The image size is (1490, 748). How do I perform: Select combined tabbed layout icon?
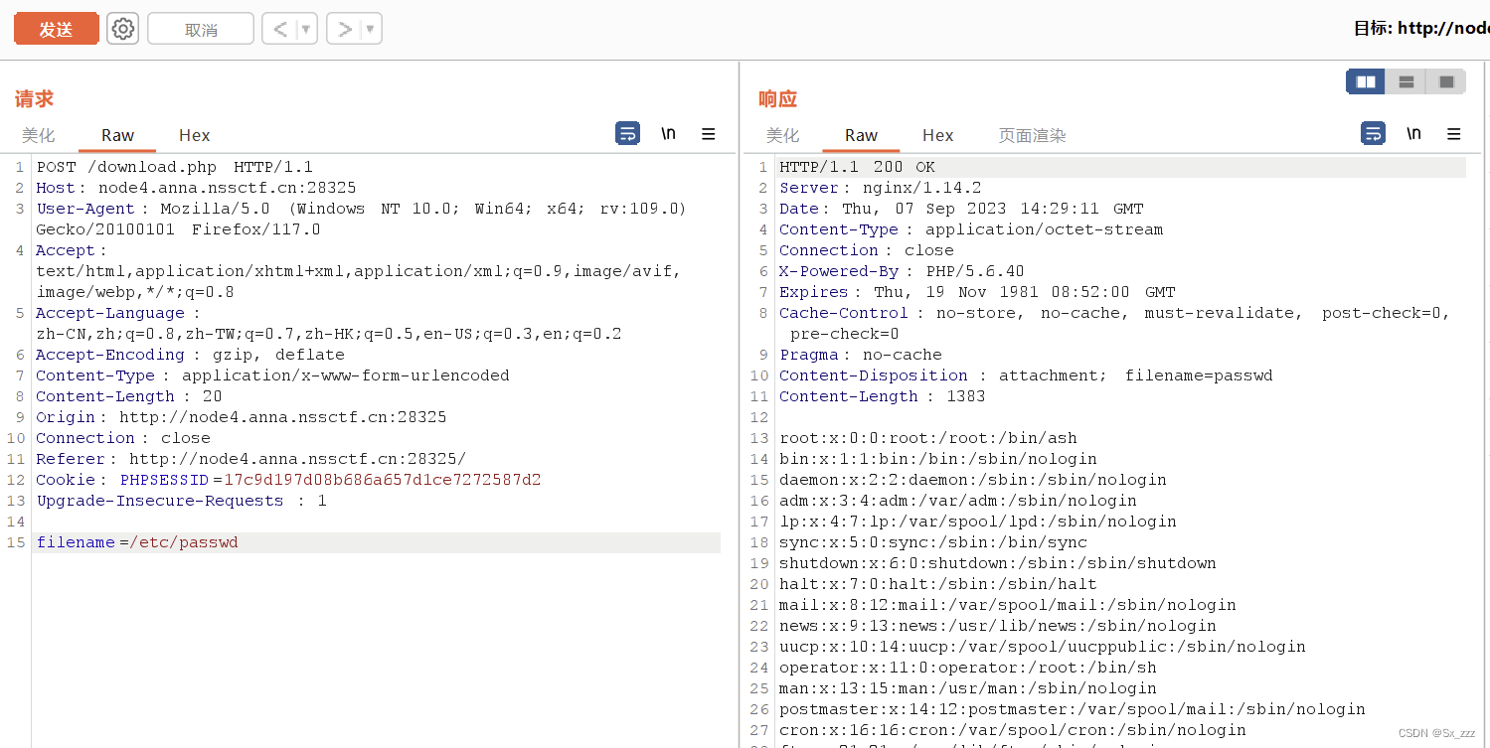(x=1446, y=82)
